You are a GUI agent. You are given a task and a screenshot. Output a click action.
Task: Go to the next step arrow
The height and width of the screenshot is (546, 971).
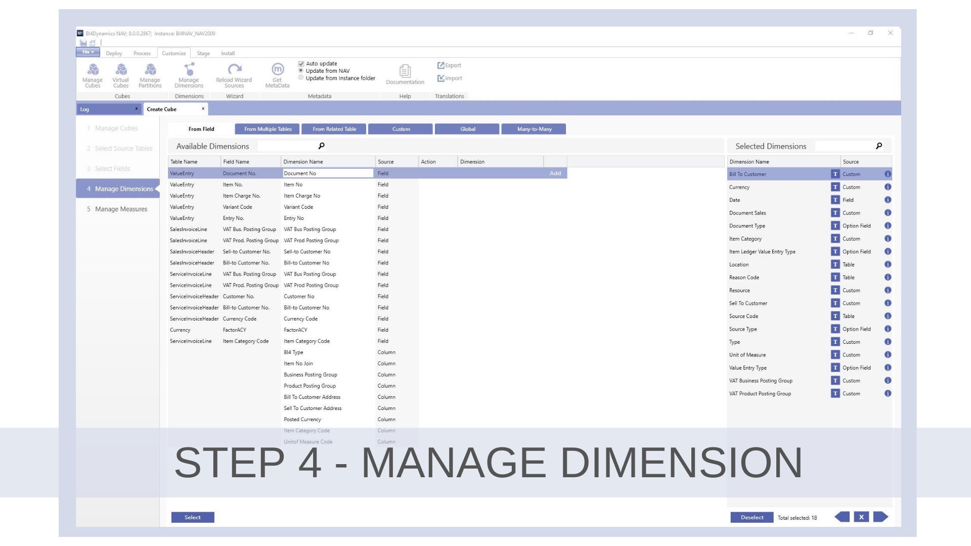coord(880,517)
